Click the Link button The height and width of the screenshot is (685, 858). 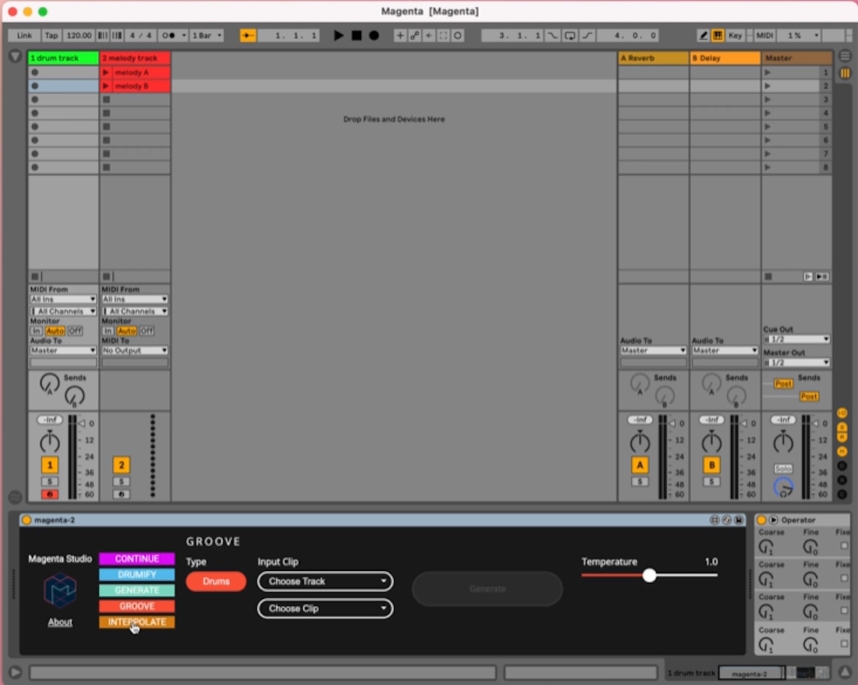tap(24, 36)
